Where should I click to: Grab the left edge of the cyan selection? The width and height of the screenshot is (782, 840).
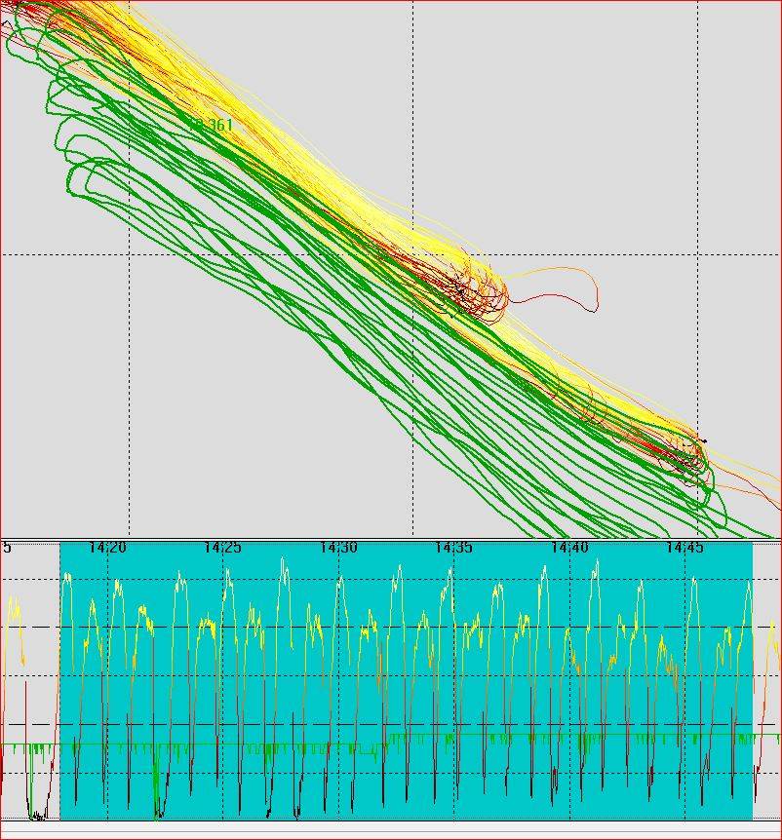click(x=60, y=682)
